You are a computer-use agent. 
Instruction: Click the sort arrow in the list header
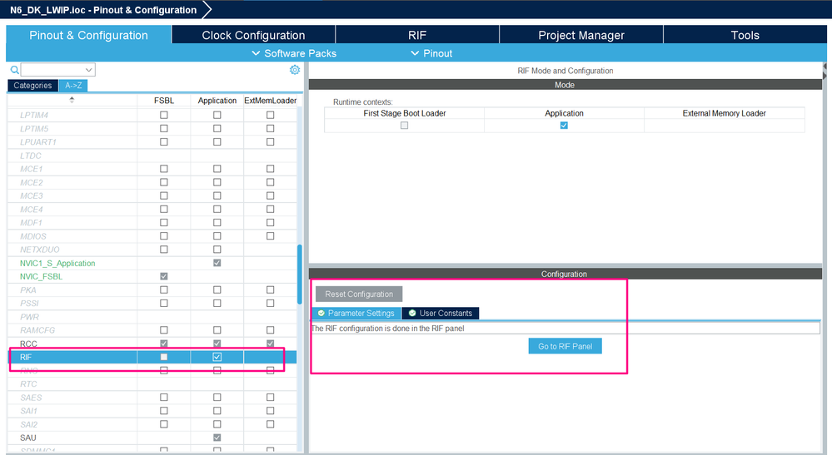[x=72, y=100]
